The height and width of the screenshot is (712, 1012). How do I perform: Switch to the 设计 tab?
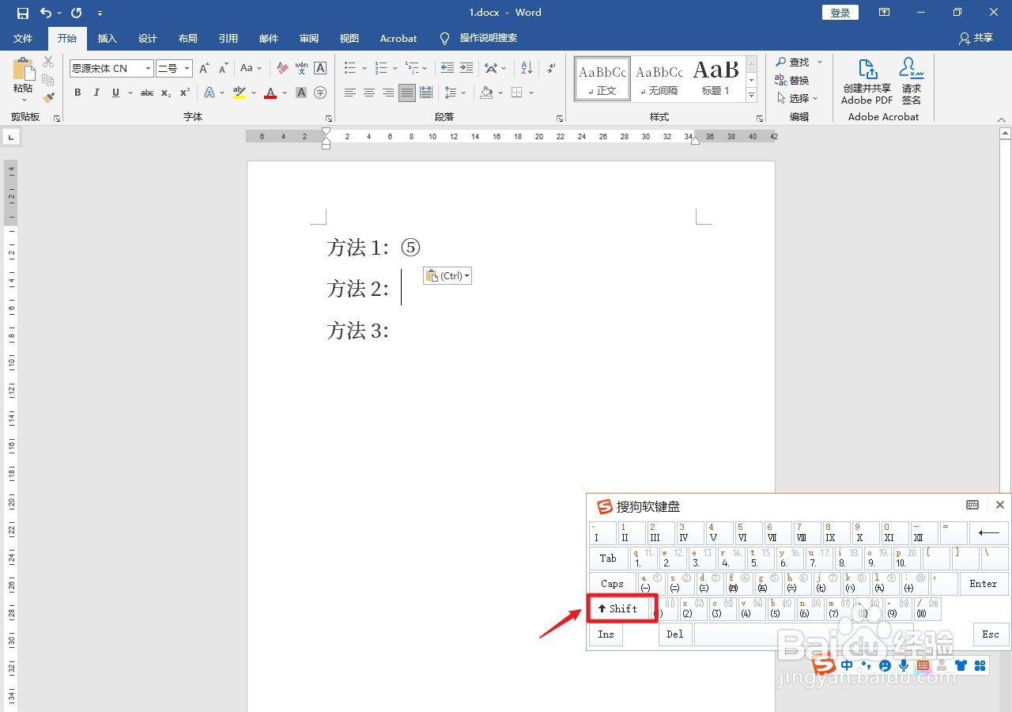[148, 38]
